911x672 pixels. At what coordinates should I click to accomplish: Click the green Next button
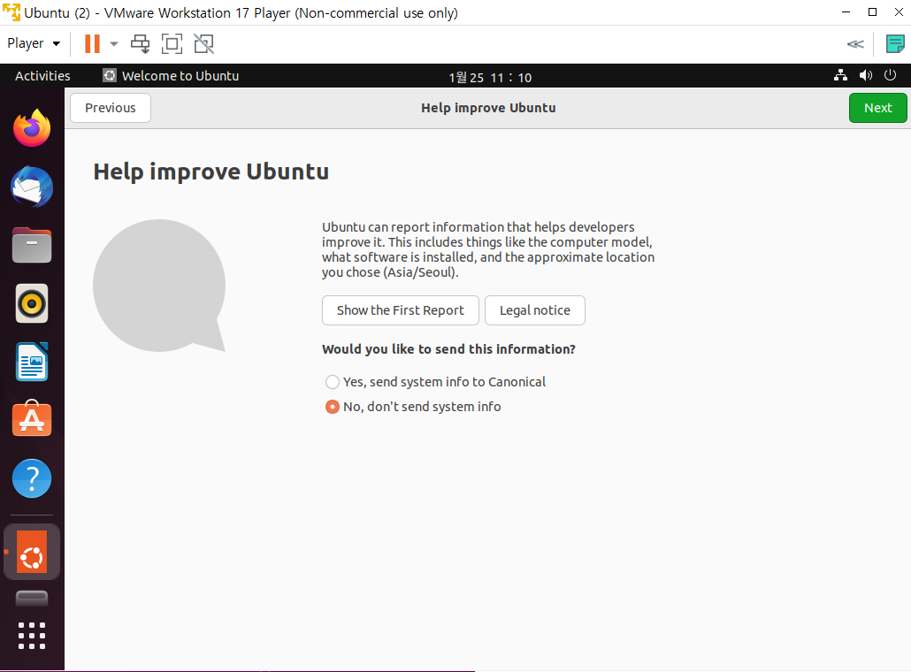tap(878, 108)
